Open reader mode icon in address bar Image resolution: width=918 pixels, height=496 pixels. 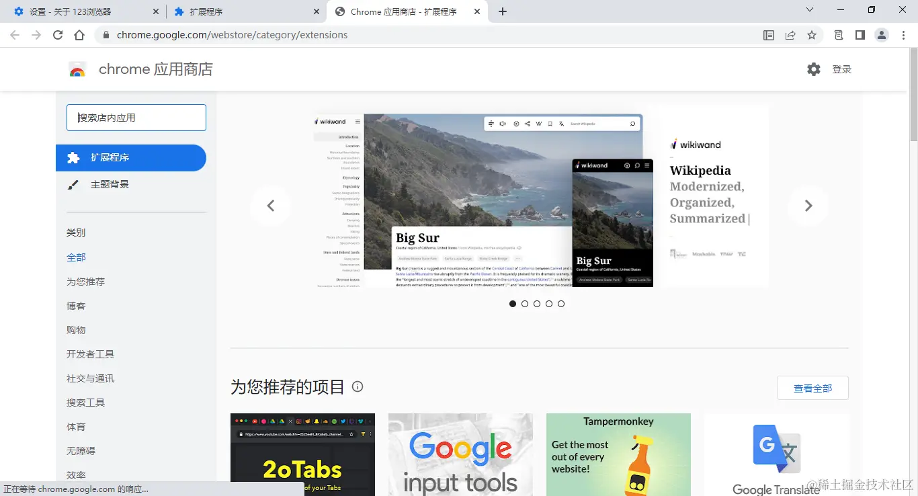769,35
